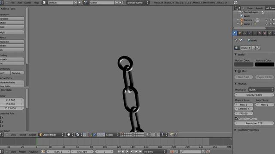Delete the current Scene with X icon
The height and width of the screenshot is (154, 275).
[121, 3]
